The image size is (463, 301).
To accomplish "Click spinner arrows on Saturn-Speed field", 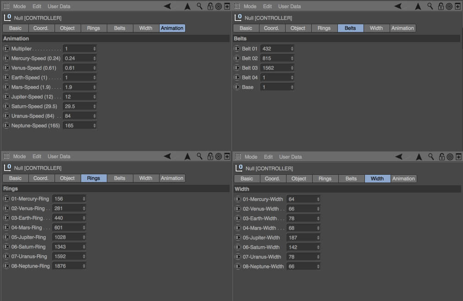I will (x=94, y=106).
